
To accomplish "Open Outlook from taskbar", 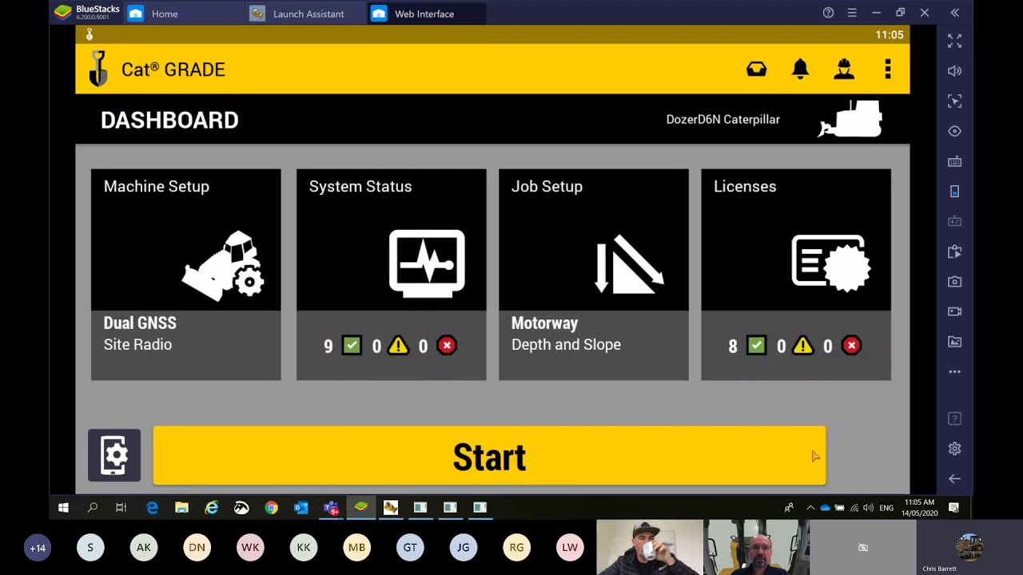I will 301,507.
